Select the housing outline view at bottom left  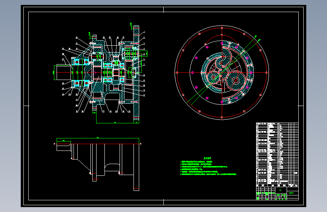(x=98, y=164)
